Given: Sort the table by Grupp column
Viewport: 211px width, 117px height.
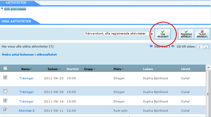Looking at the screenshot, I should pos(89,69).
